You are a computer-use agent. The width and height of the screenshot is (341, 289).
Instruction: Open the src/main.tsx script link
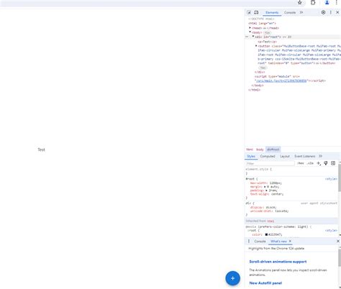(x=281, y=81)
